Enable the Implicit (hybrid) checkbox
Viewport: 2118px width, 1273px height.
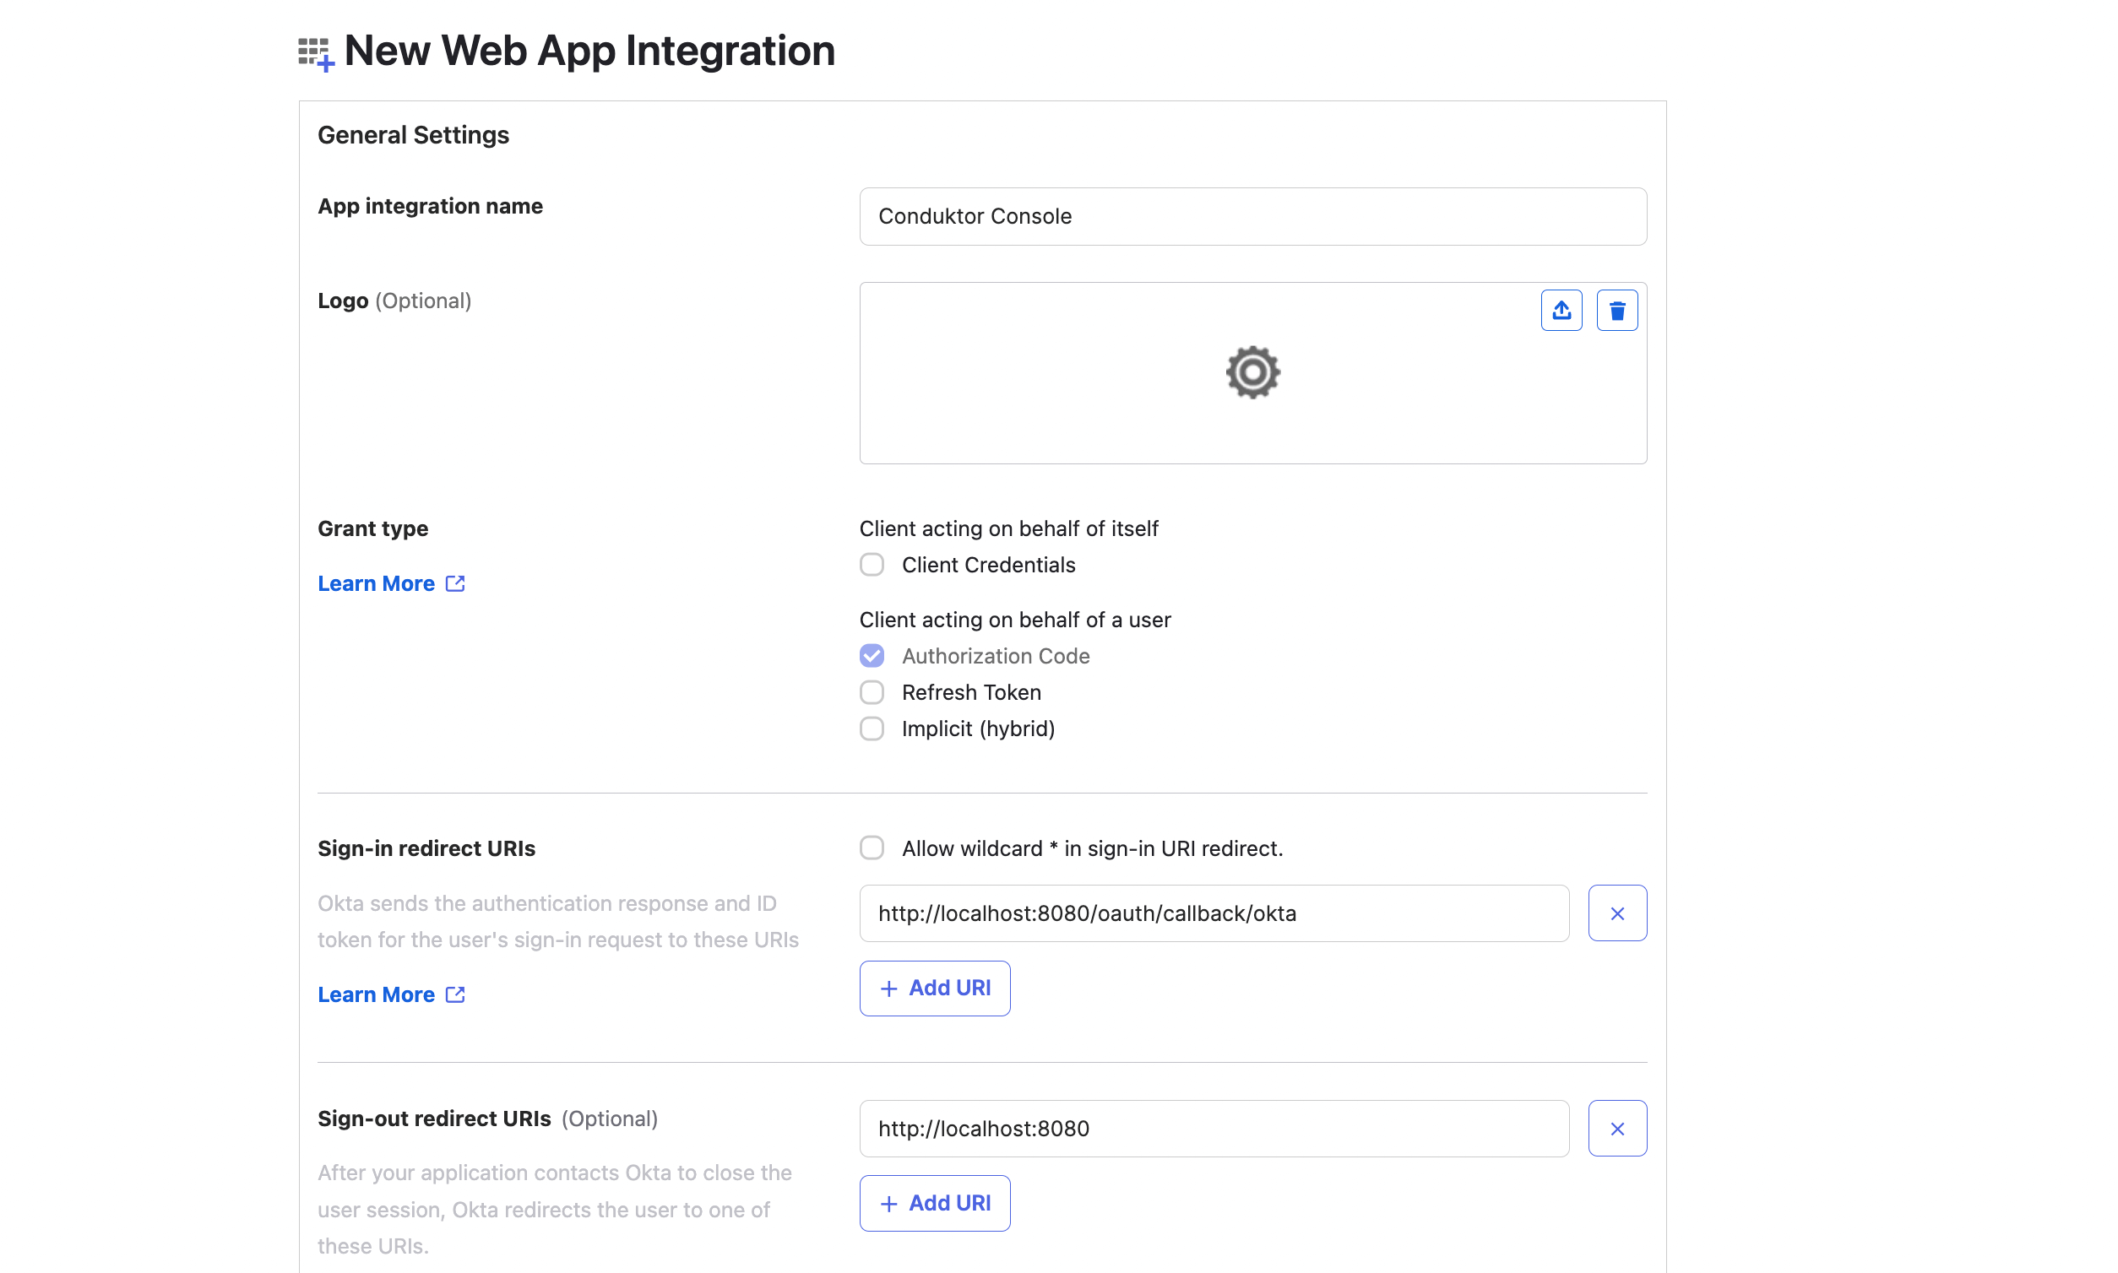872,729
